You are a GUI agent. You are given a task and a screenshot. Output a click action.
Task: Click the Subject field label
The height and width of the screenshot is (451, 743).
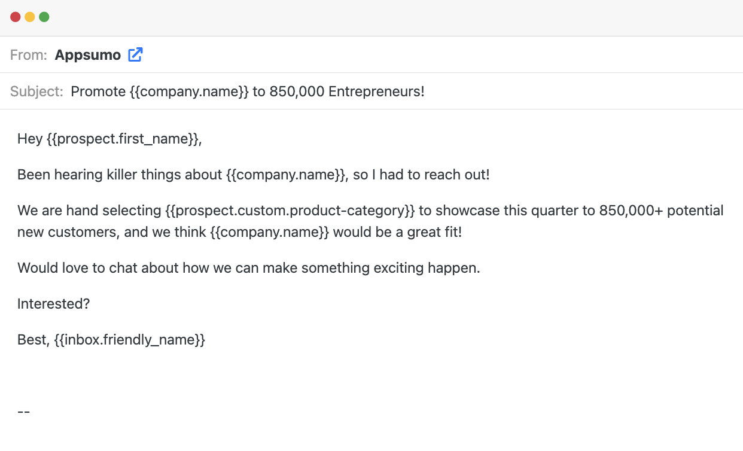[36, 92]
